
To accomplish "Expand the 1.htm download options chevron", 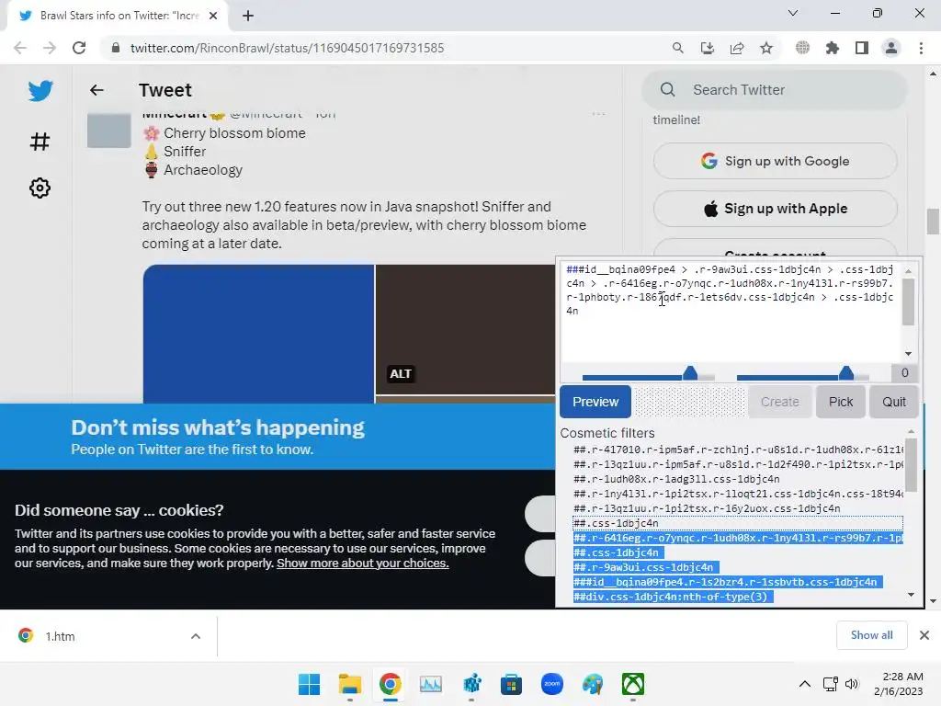I will pyautogui.click(x=196, y=636).
